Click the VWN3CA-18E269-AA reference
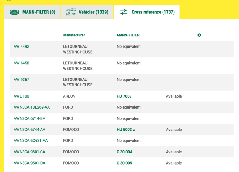This screenshot has height=172, width=239. point(32,107)
